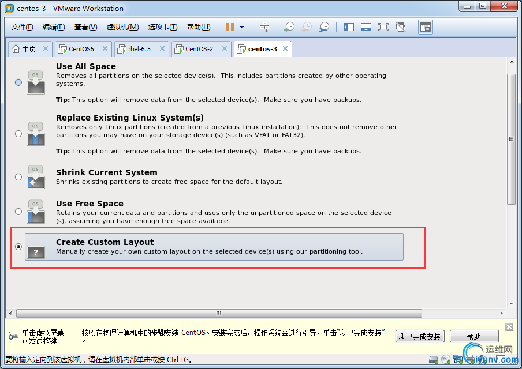
Task: Open the 帮助(H) menu
Action: tap(199, 27)
